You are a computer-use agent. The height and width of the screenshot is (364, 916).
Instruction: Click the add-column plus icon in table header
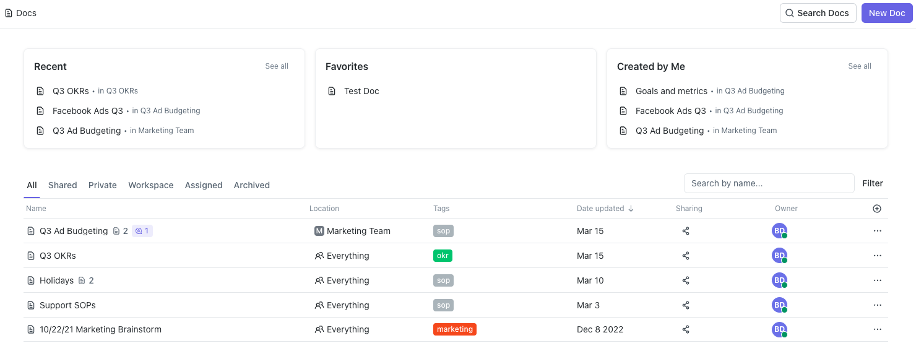(x=877, y=209)
